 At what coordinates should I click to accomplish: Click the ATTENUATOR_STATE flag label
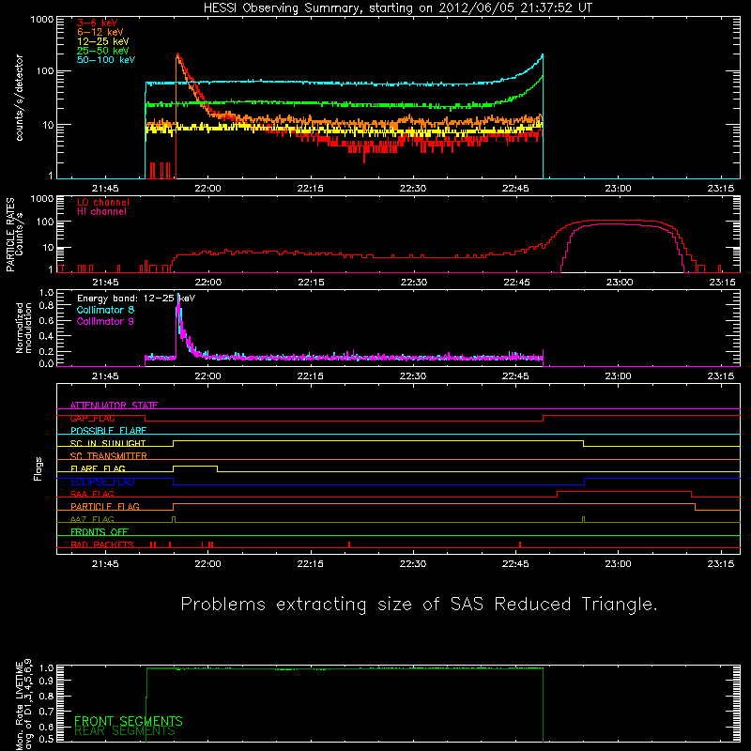(x=114, y=406)
